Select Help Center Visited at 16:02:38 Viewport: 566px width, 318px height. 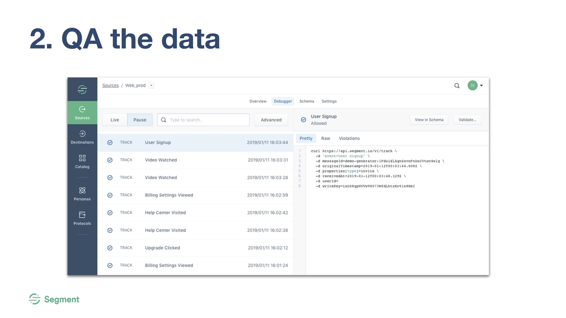166,230
